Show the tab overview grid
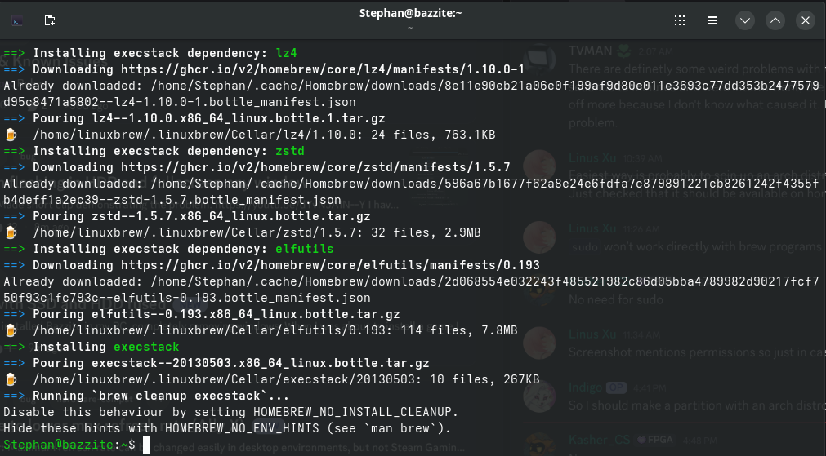The height and width of the screenshot is (456, 826). pos(680,20)
